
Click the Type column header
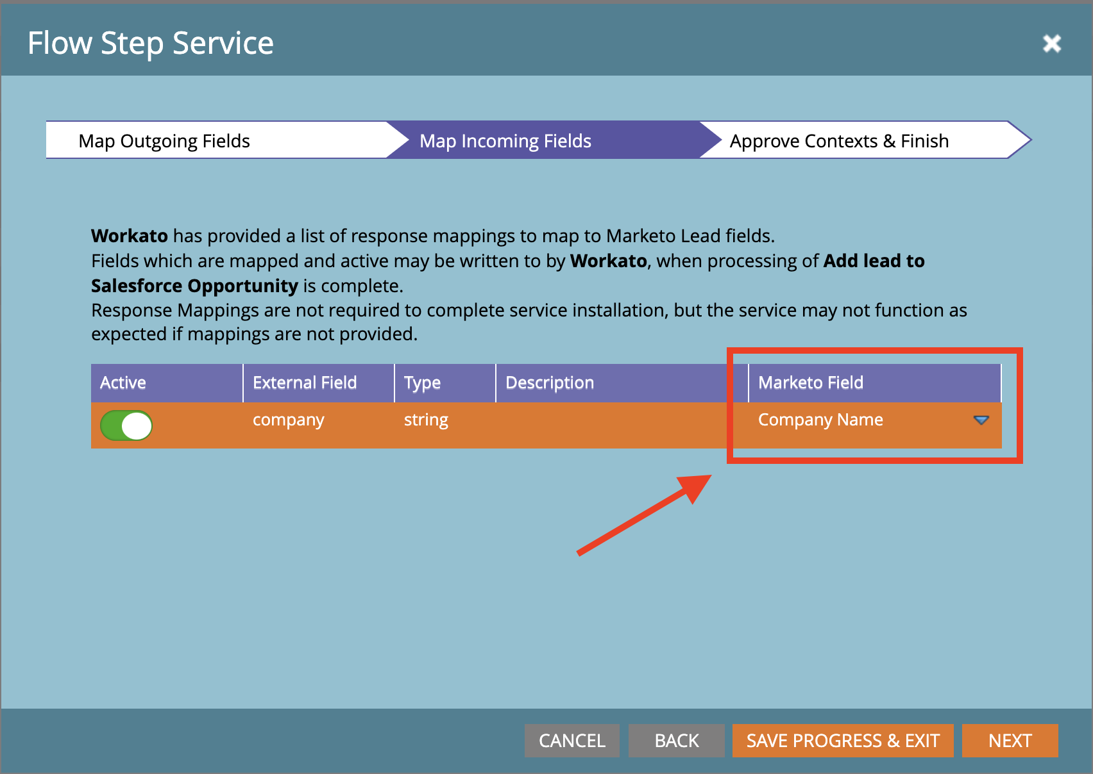pos(423,383)
